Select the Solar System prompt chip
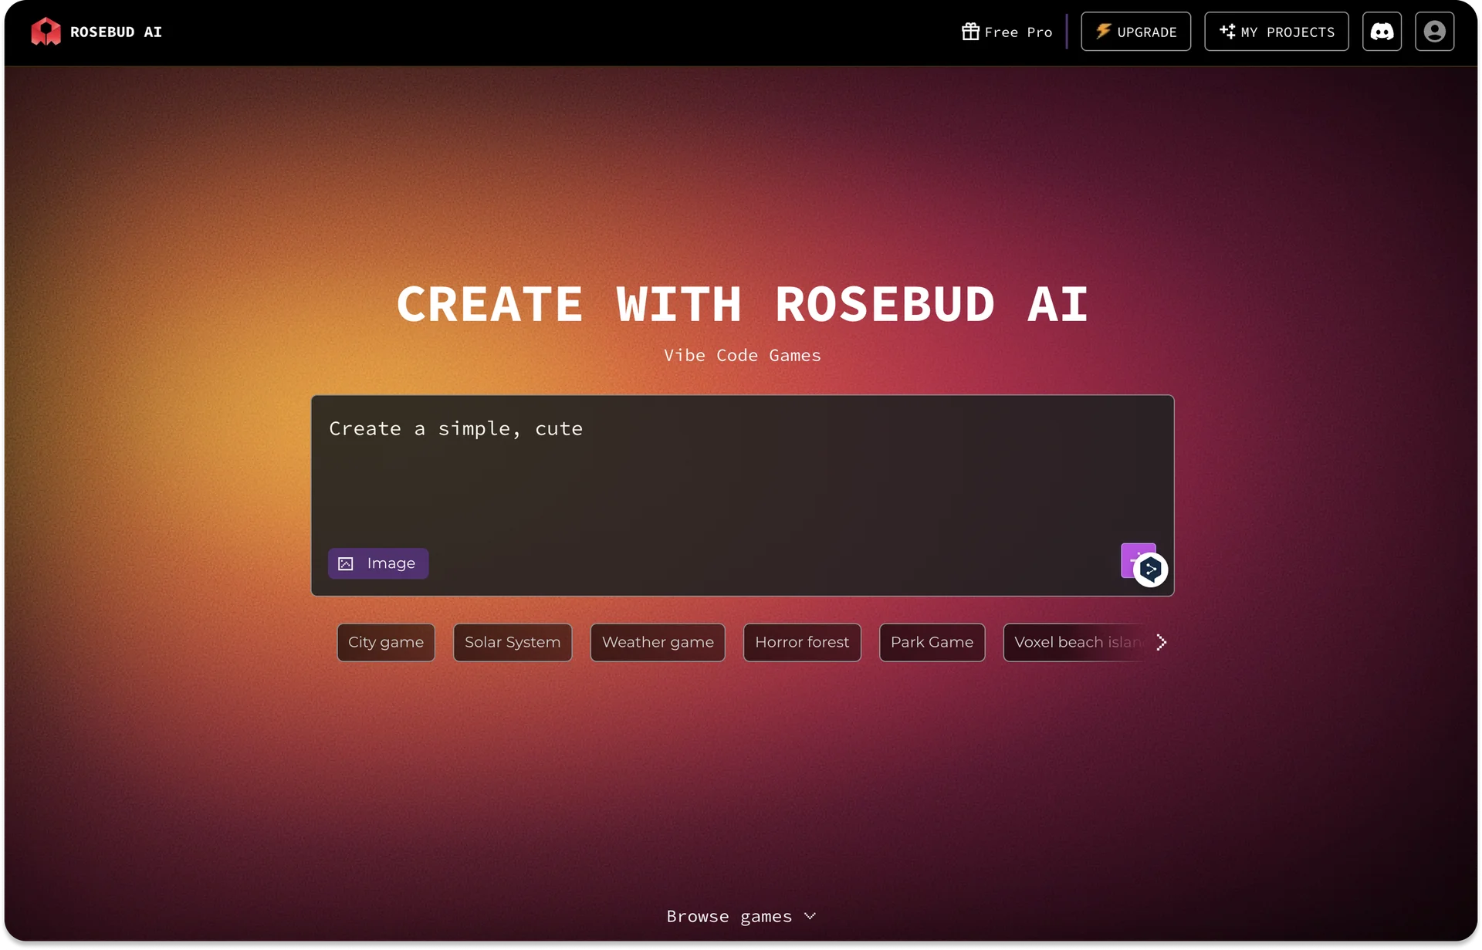The height and width of the screenshot is (950, 1482). point(512,642)
